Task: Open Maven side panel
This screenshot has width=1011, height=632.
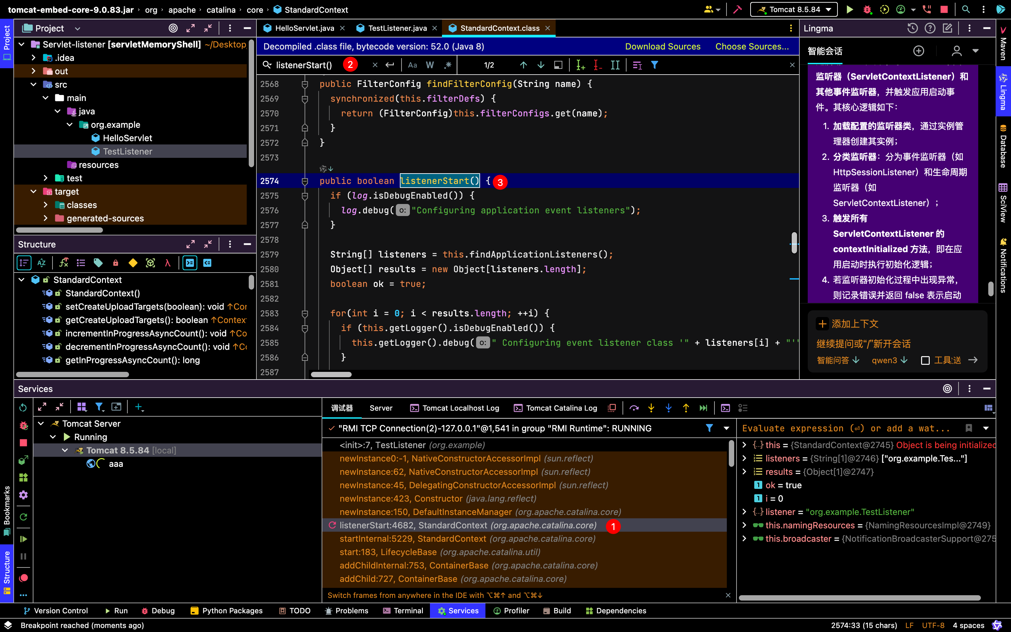Action: pos(1003,43)
